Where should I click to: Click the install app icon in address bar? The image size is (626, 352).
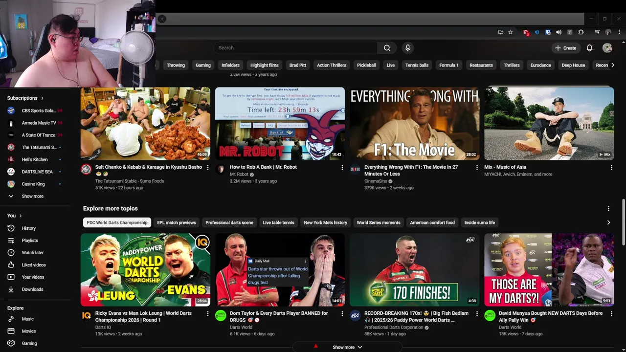pos(500,32)
